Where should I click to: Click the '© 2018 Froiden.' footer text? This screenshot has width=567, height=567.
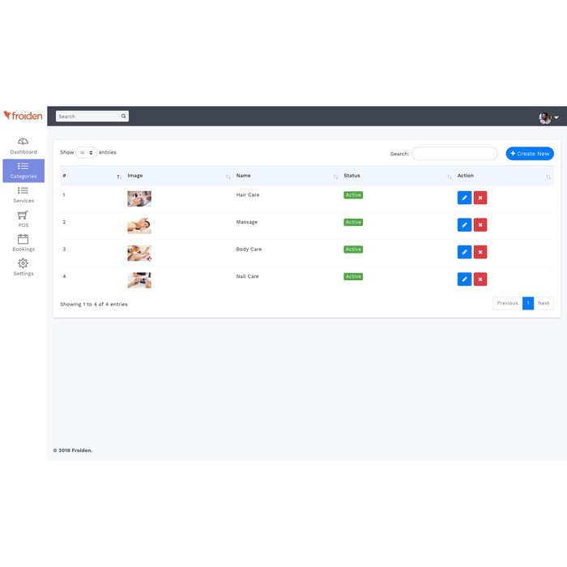(x=73, y=450)
